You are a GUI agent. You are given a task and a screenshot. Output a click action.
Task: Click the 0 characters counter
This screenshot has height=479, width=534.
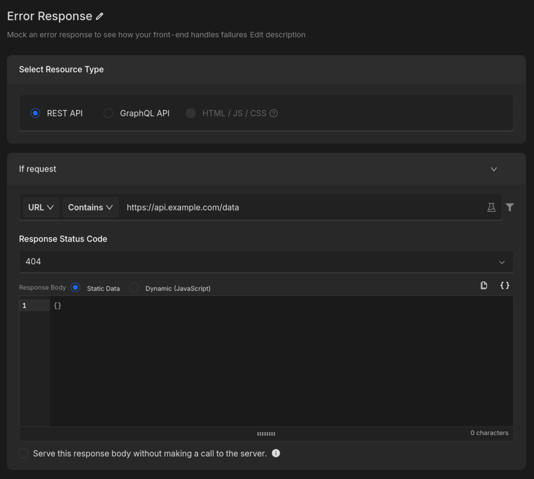[489, 433]
